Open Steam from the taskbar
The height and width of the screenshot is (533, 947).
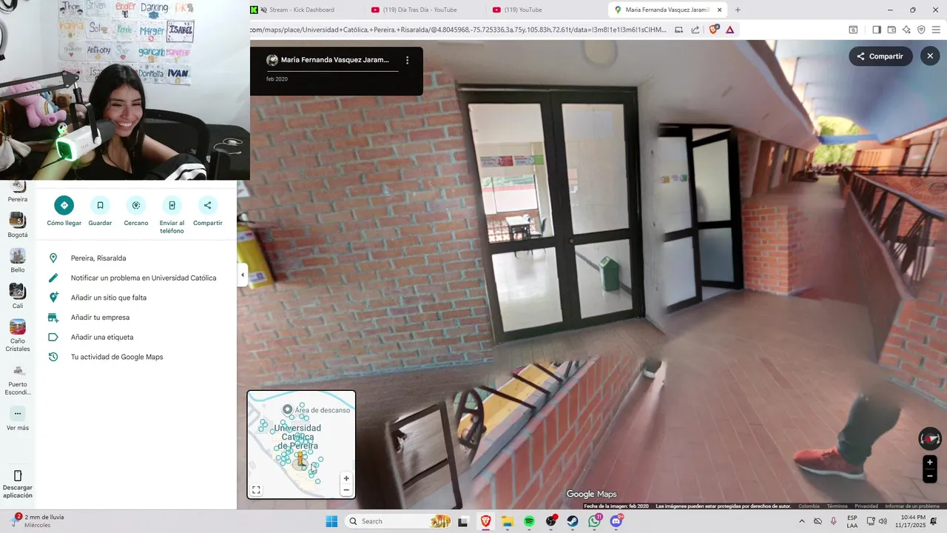(x=573, y=521)
